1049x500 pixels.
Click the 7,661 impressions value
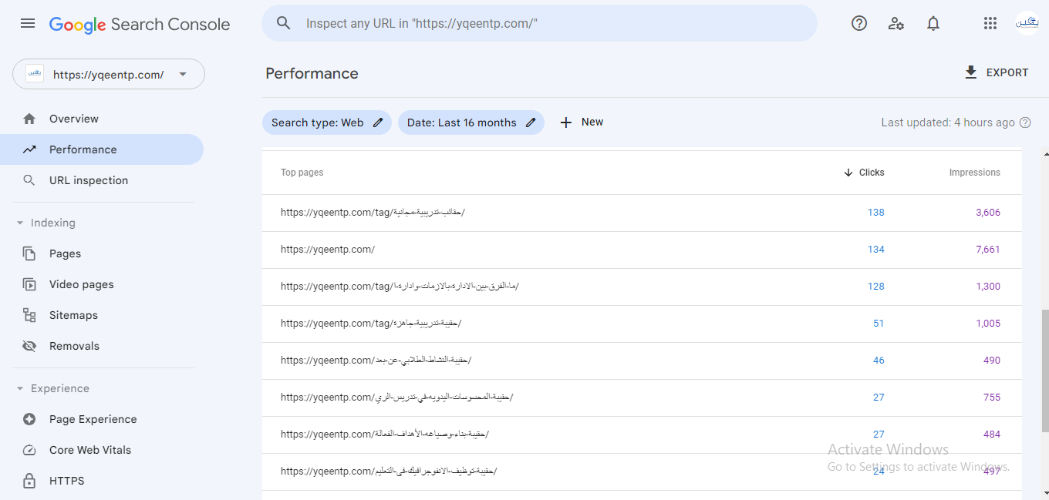(x=988, y=250)
